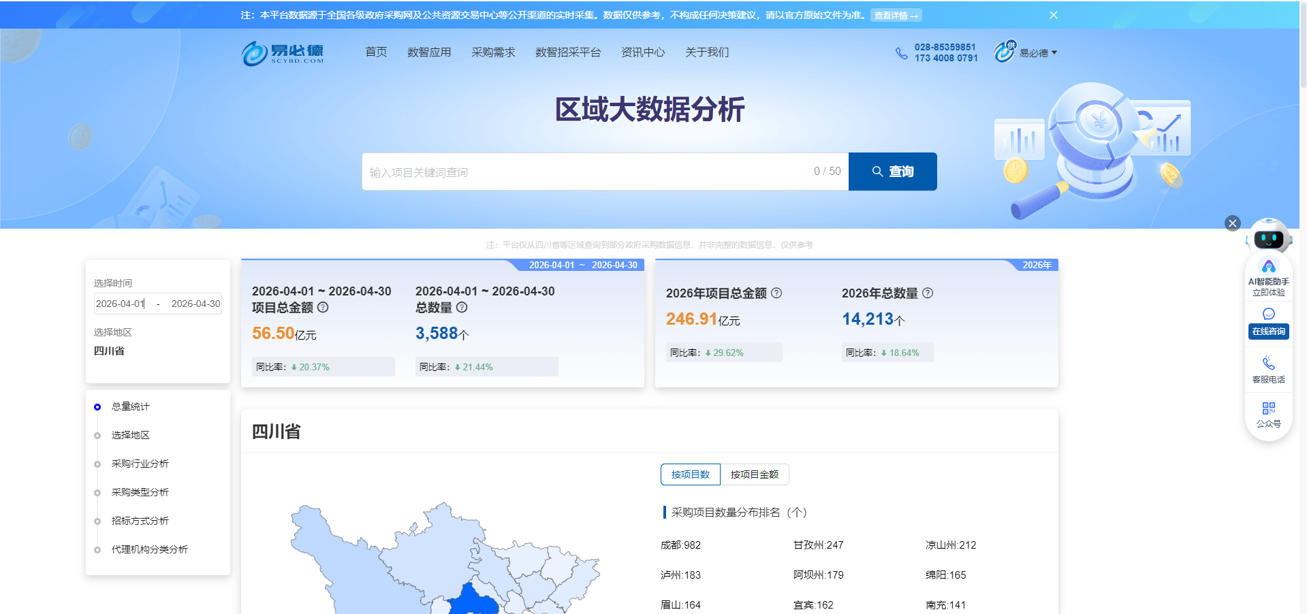Click the start date 2026-04-01 field
This screenshot has width=1307, height=614.
coord(121,304)
